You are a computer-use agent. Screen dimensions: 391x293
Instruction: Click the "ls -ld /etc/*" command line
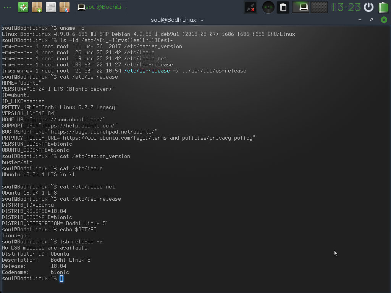coord(87,40)
